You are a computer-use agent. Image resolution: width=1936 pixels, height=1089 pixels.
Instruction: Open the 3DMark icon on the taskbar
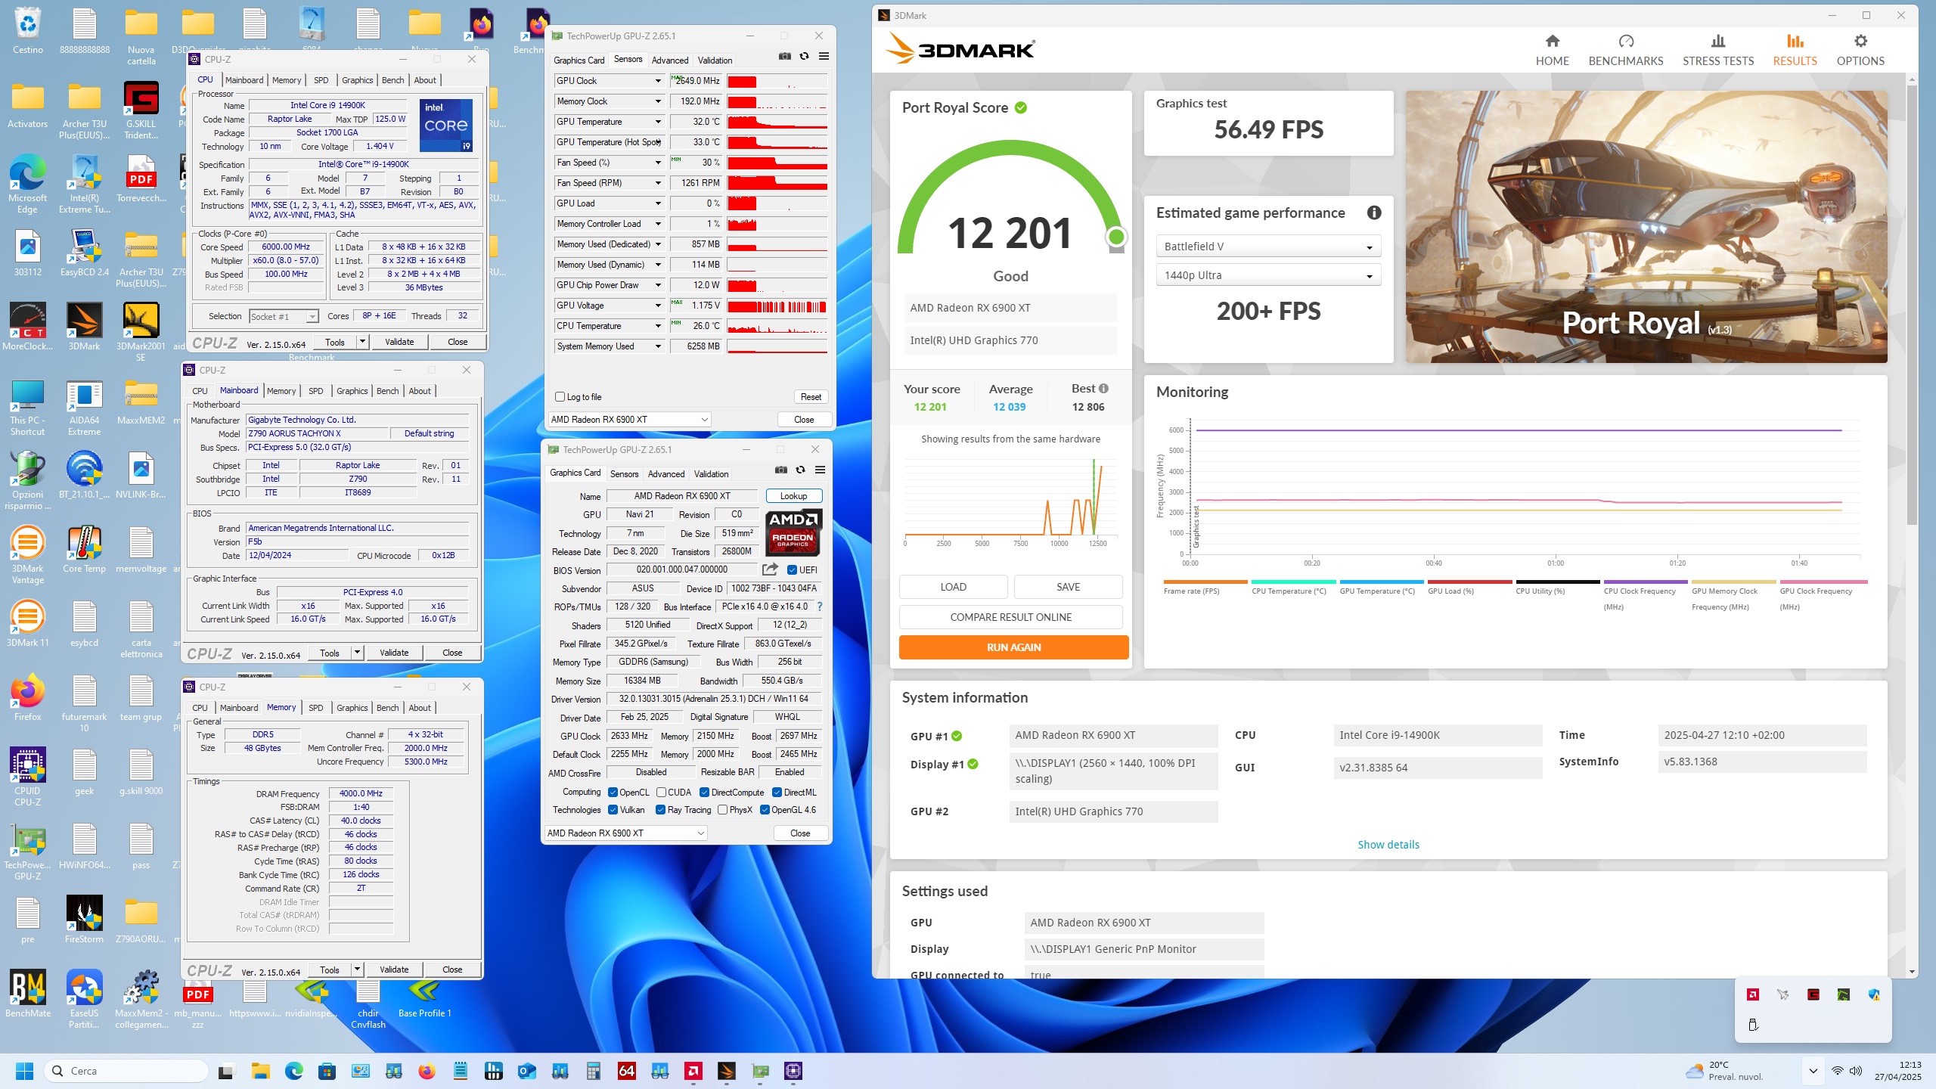(726, 1071)
